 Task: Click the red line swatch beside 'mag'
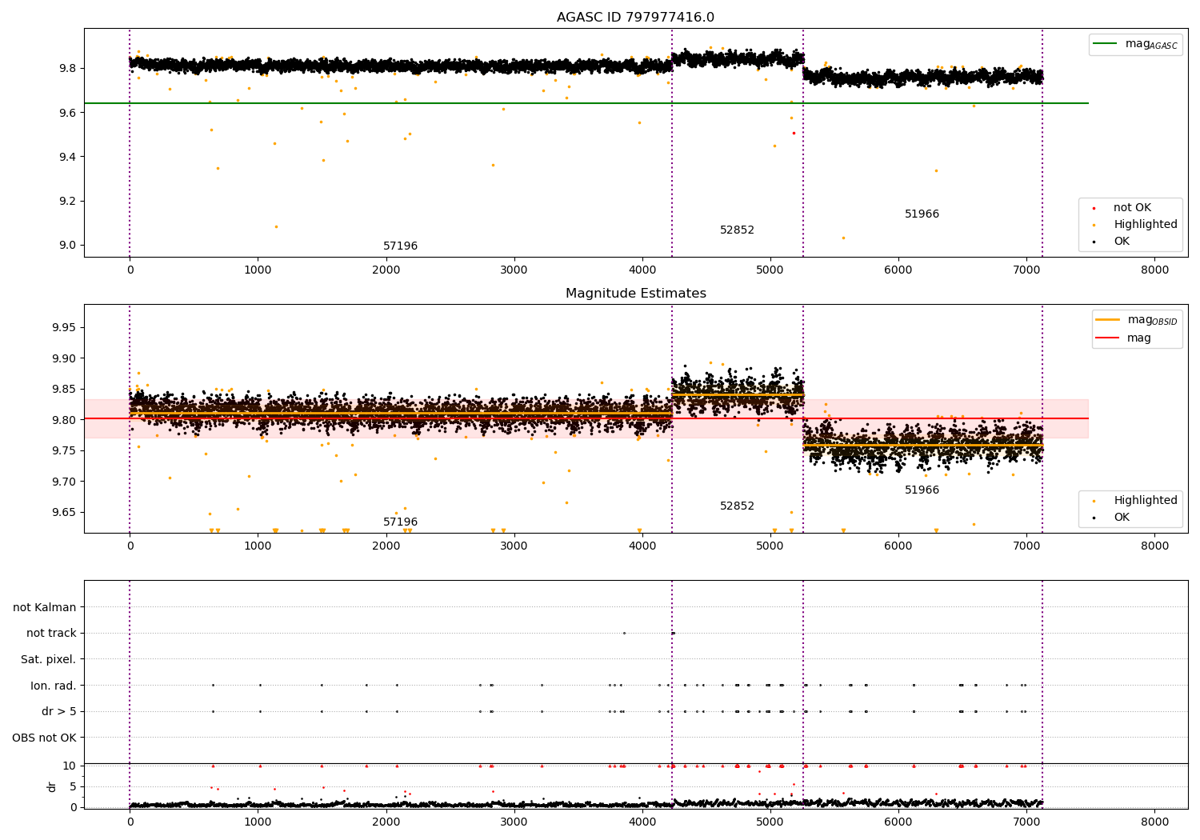pos(1108,338)
